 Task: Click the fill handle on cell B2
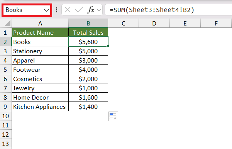[108, 46]
